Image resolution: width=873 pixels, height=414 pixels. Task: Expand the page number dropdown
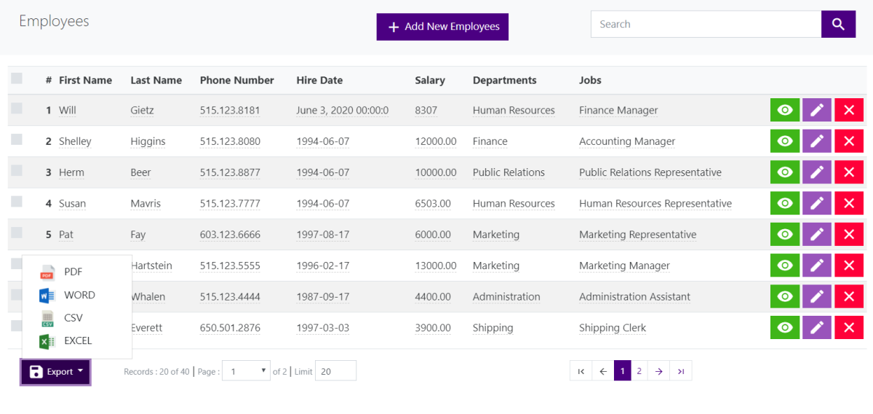[246, 371]
